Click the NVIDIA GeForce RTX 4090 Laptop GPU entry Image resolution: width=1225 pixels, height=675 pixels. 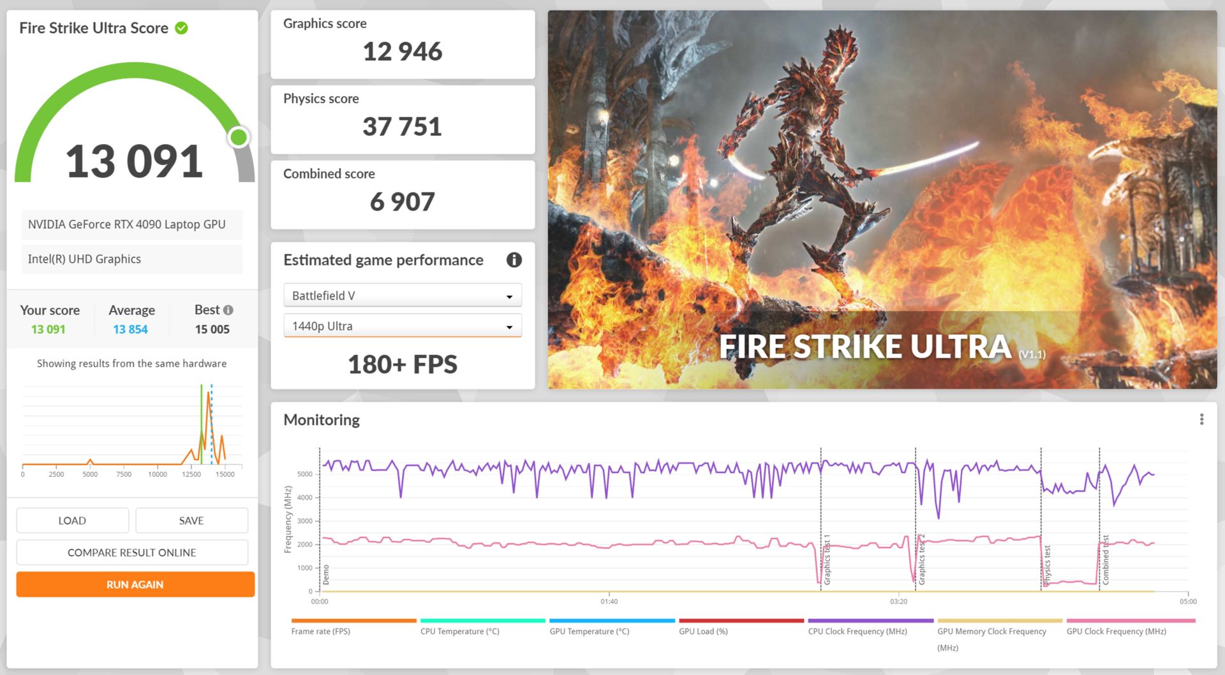click(x=132, y=224)
